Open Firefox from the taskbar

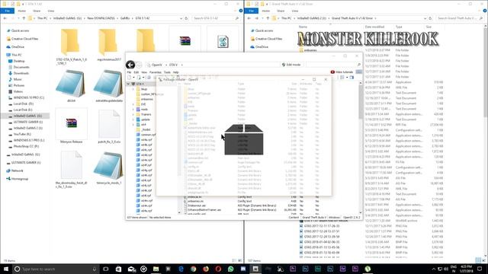(206, 269)
